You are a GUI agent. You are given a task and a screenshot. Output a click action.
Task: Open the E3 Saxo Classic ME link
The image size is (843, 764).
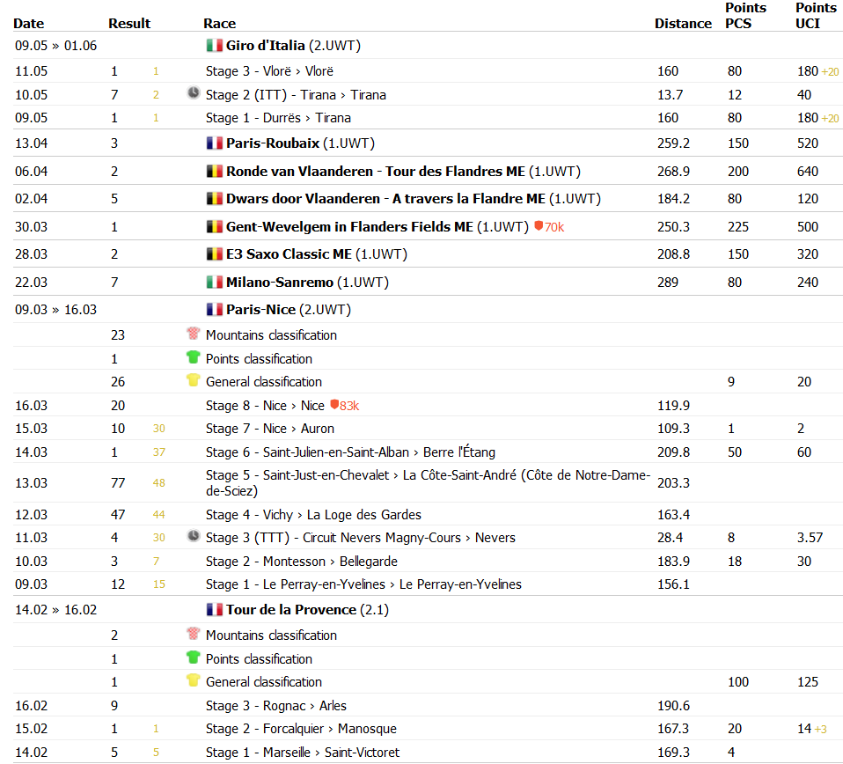(289, 254)
